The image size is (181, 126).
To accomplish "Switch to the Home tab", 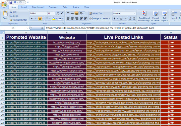I will [x=13, y=7].
